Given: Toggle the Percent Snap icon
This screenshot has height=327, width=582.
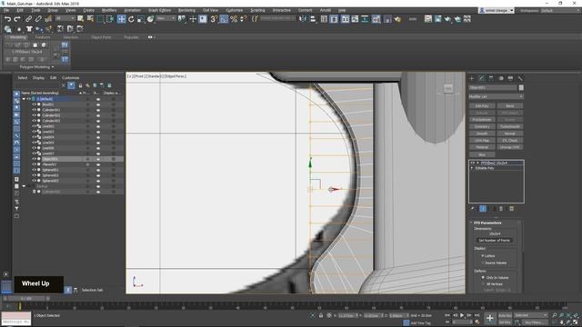Looking at the screenshot, I should [234, 19].
